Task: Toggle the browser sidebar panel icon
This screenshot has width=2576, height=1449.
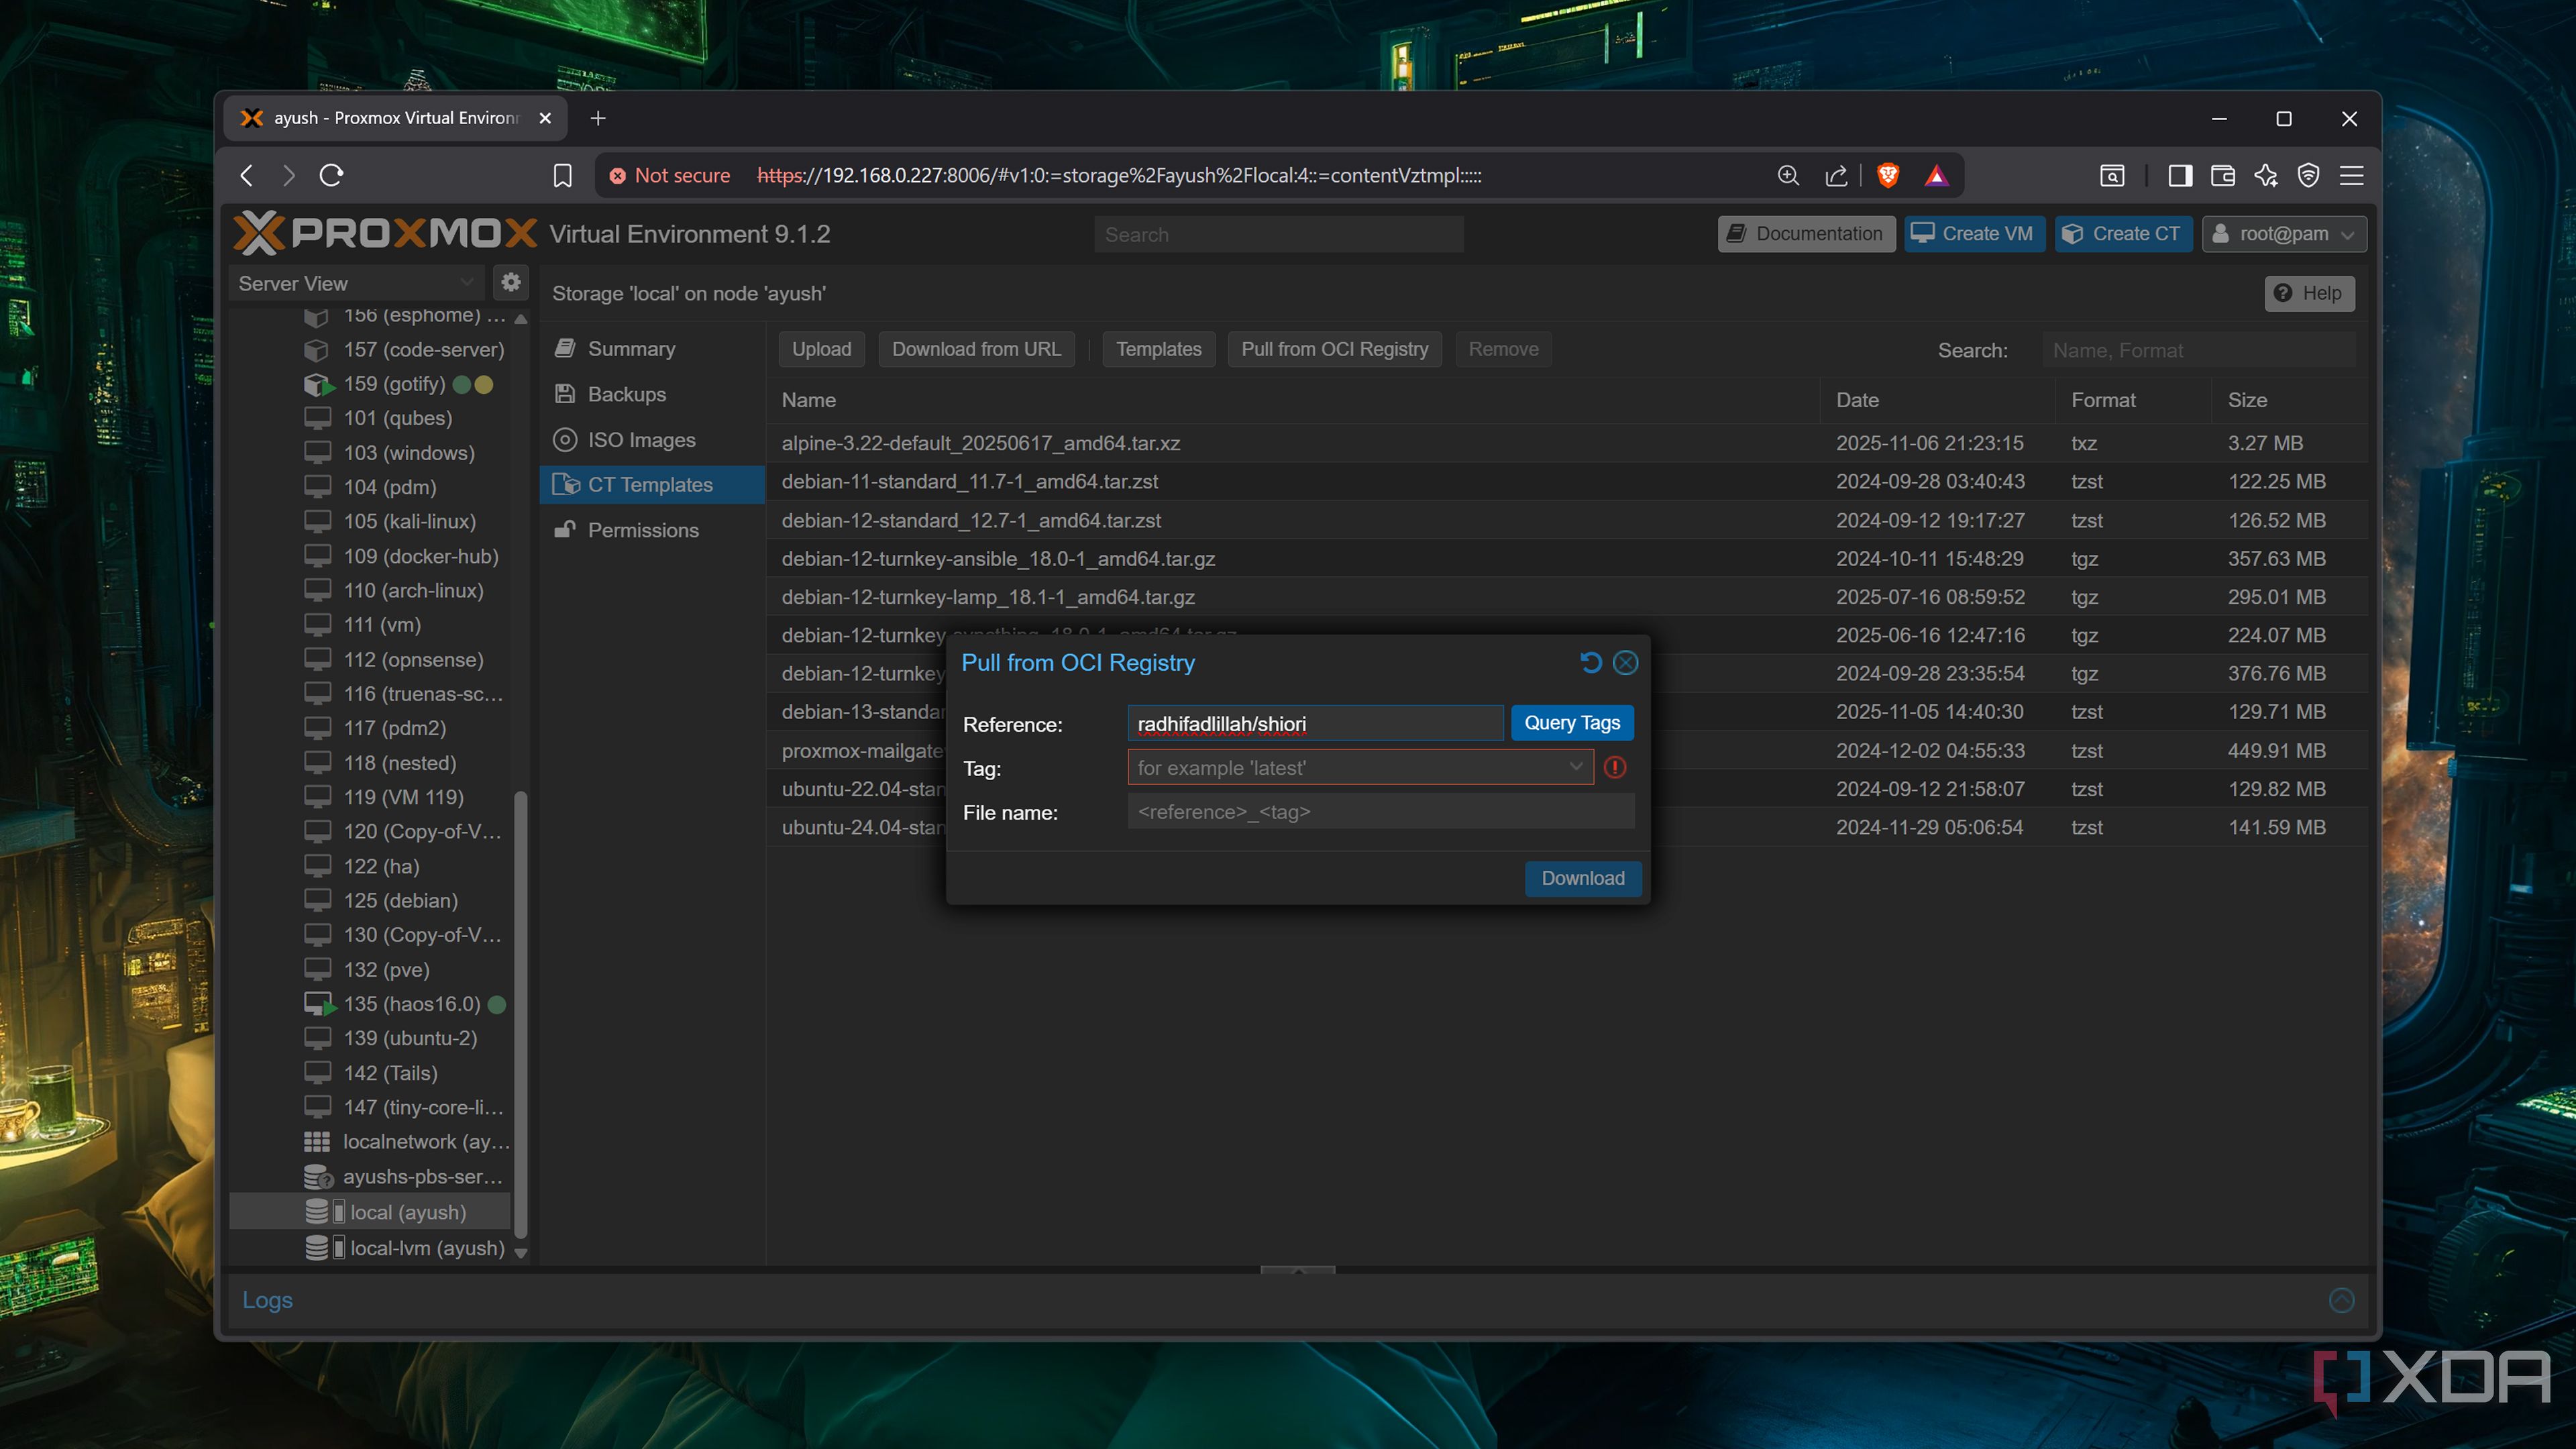Action: pyautogui.click(x=2180, y=176)
